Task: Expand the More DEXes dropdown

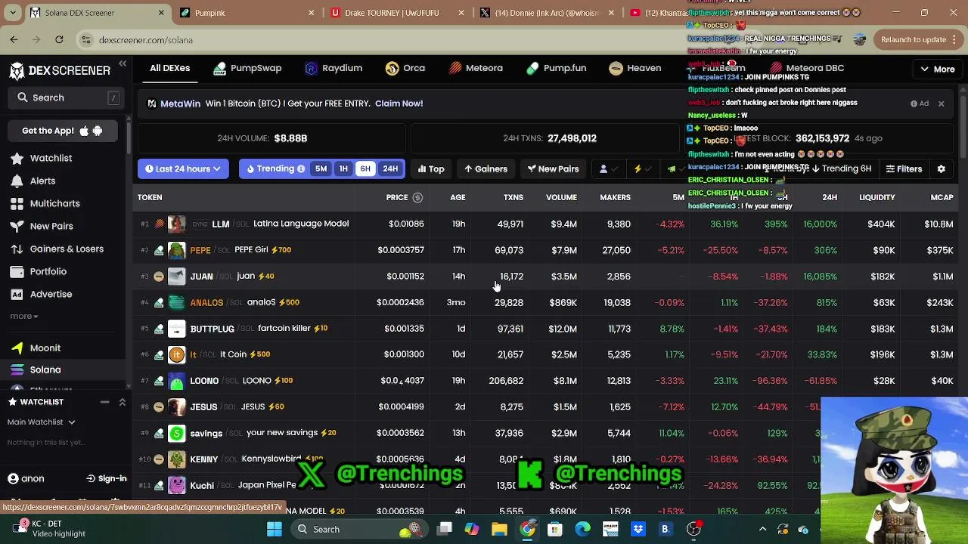Action: (937, 70)
